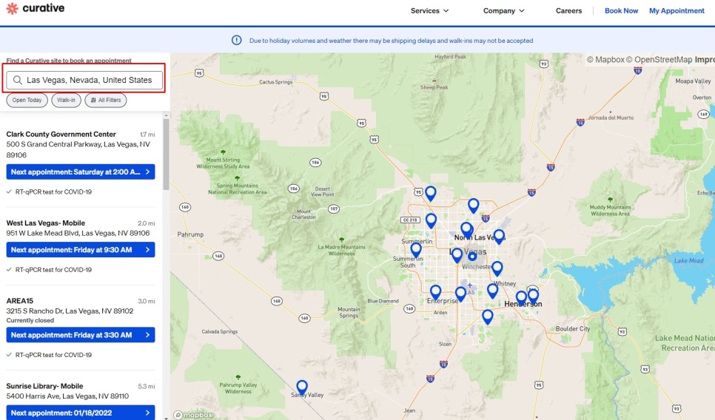The width and height of the screenshot is (715, 420).
Task: Select Sunrise Library- Mobile next appointment 01/18/2022
Action: tap(81, 413)
